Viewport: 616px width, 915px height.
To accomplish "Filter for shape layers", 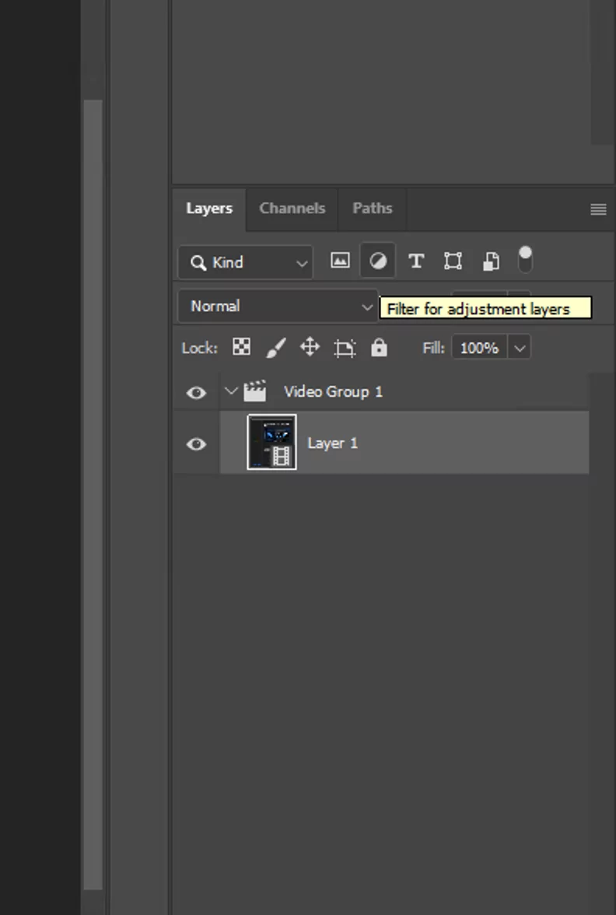I will (x=453, y=261).
